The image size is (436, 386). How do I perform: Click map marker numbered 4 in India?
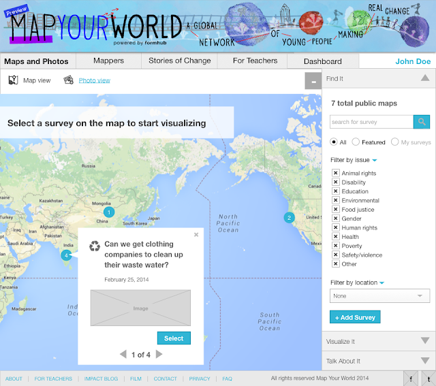[x=66, y=255]
